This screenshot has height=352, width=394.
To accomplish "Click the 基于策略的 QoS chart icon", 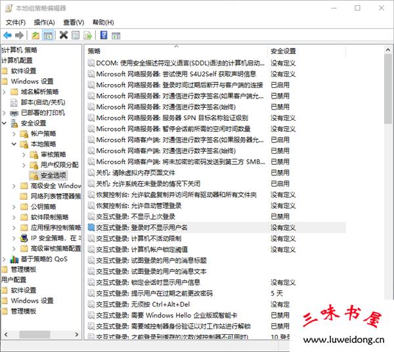I will (14, 259).
